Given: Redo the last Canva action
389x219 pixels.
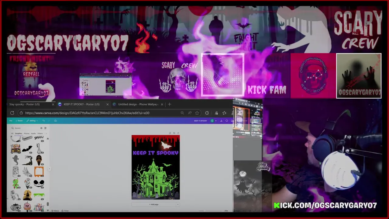Looking at the screenshot, I should point(49,121).
